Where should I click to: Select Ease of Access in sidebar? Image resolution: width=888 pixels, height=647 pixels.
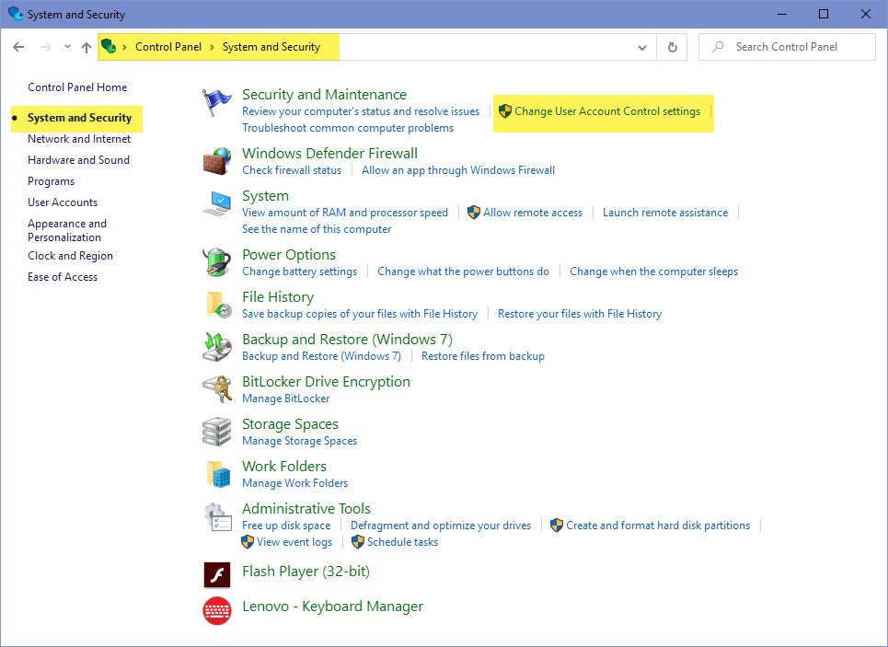63,277
